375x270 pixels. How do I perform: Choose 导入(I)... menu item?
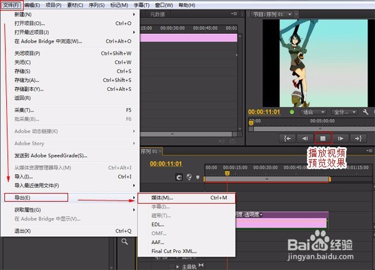point(70,177)
